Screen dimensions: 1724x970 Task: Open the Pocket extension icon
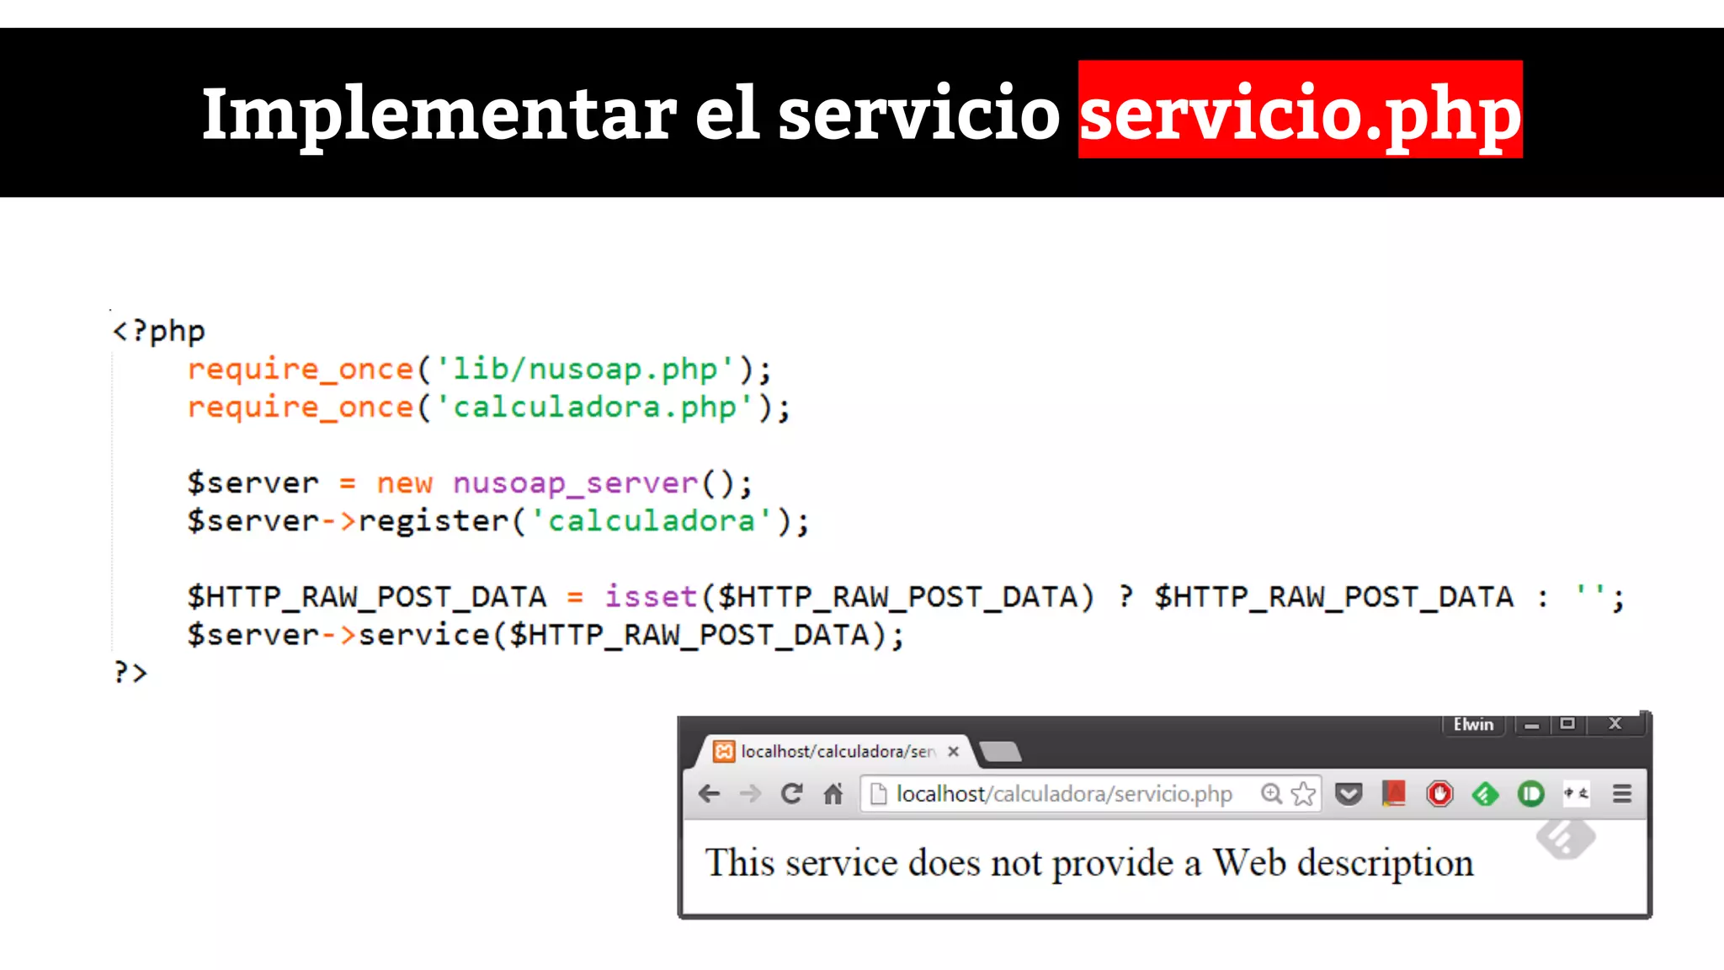(1349, 793)
